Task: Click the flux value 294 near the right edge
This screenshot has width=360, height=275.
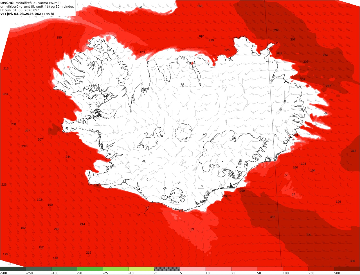Action: point(325,55)
